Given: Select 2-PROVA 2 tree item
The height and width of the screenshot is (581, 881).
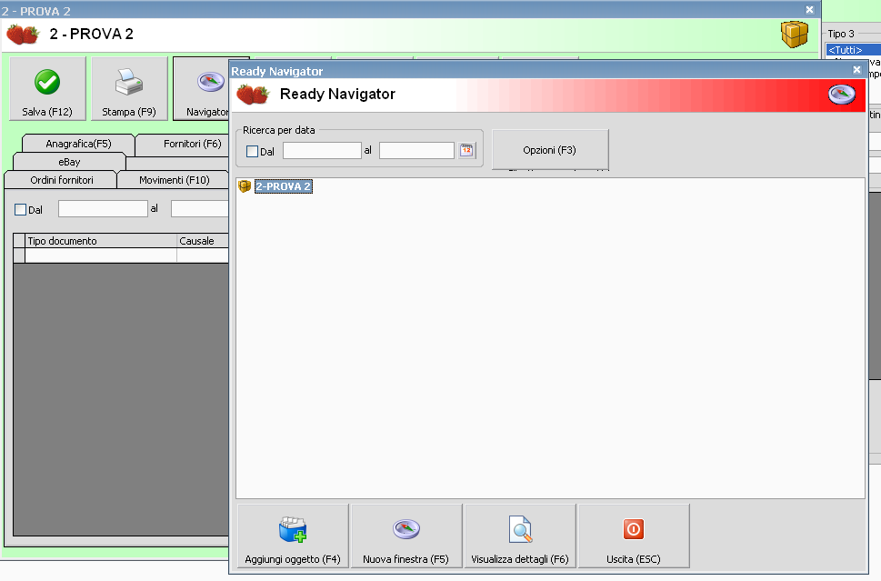Looking at the screenshot, I should point(283,186).
